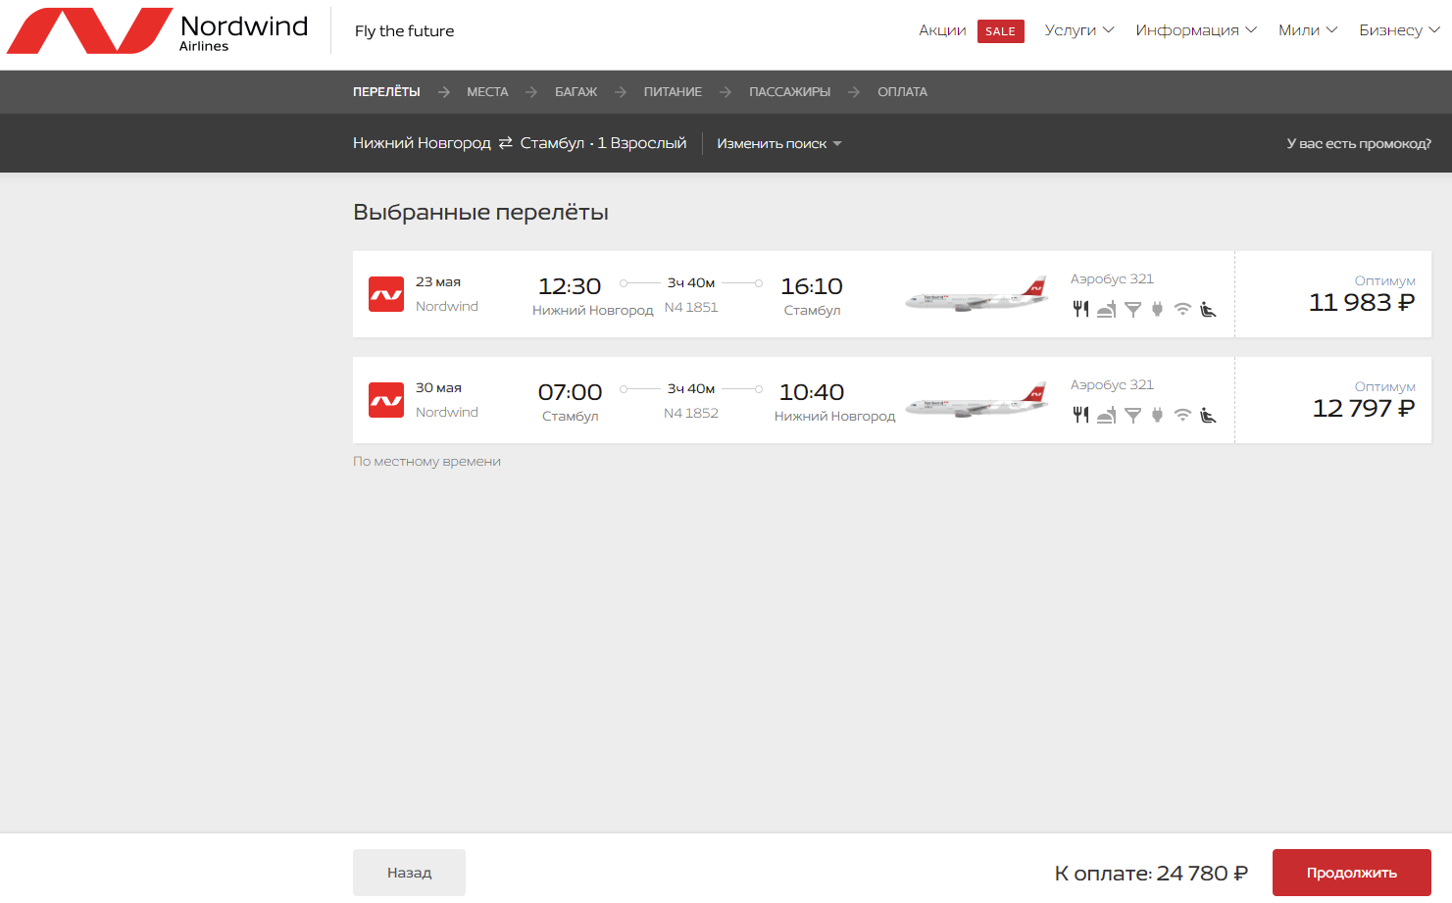
Task: Click the 16:10 arrival time
Action: [x=812, y=286]
